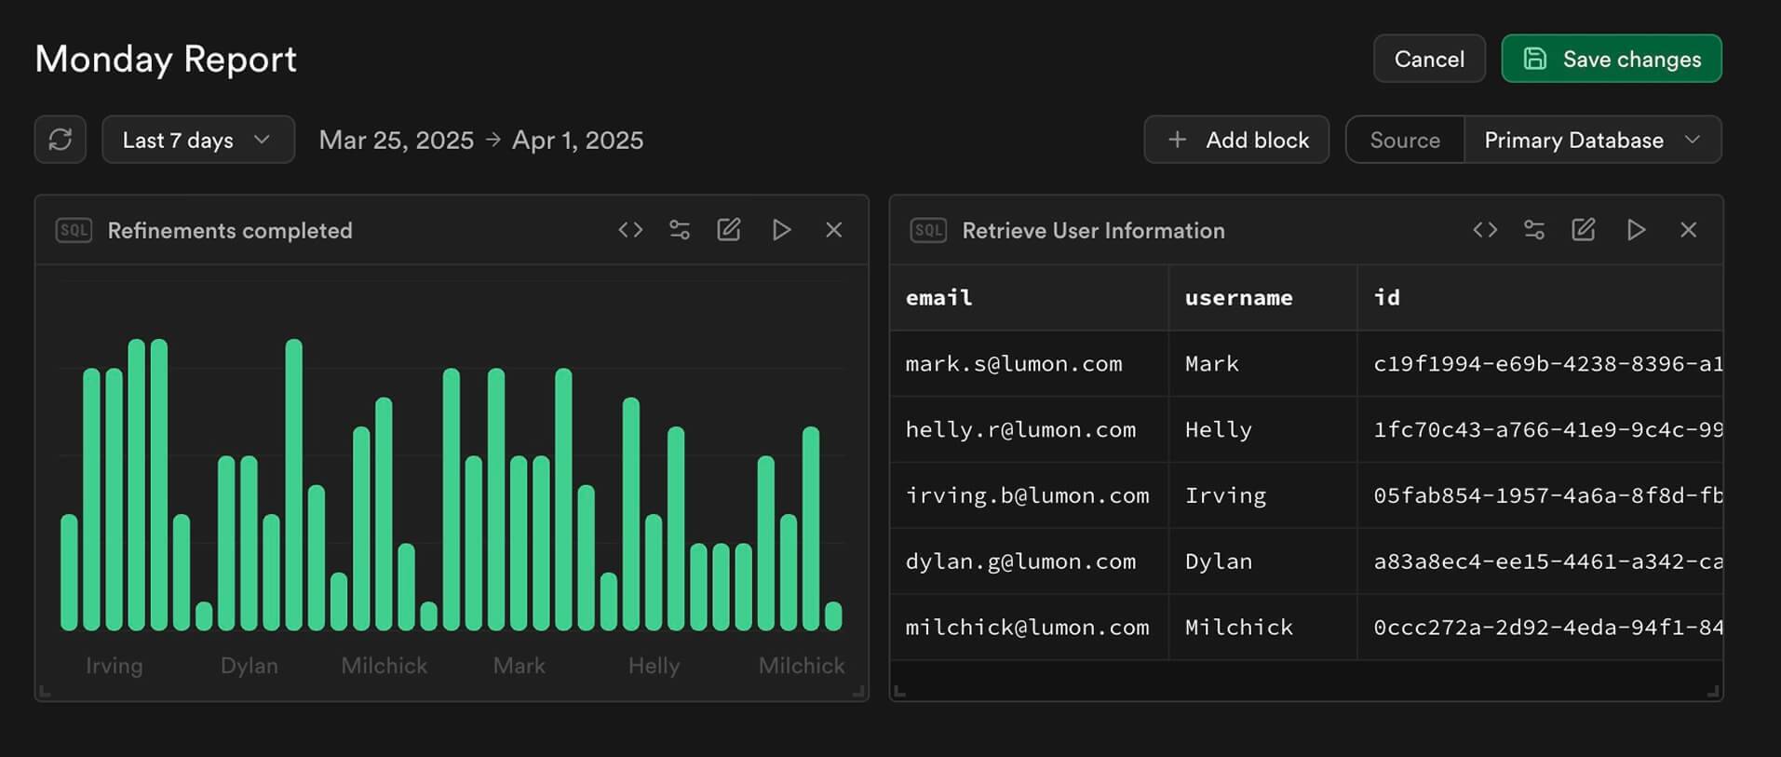Click the Helly axis label on chart
Viewport: 1781px width, 757px height.
(x=654, y=666)
